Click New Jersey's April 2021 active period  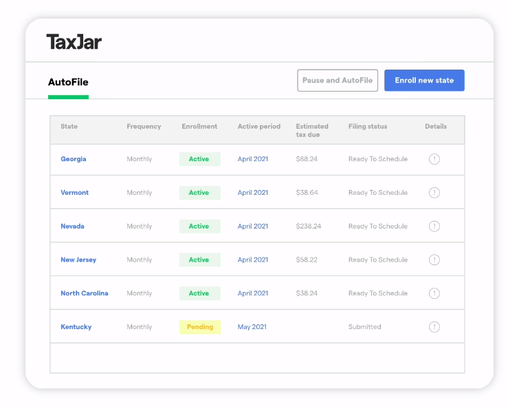[x=253, y=260]
